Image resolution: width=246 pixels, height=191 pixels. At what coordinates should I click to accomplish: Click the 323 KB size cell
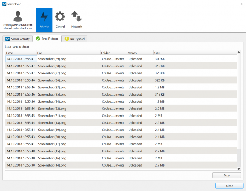[160, 80]
